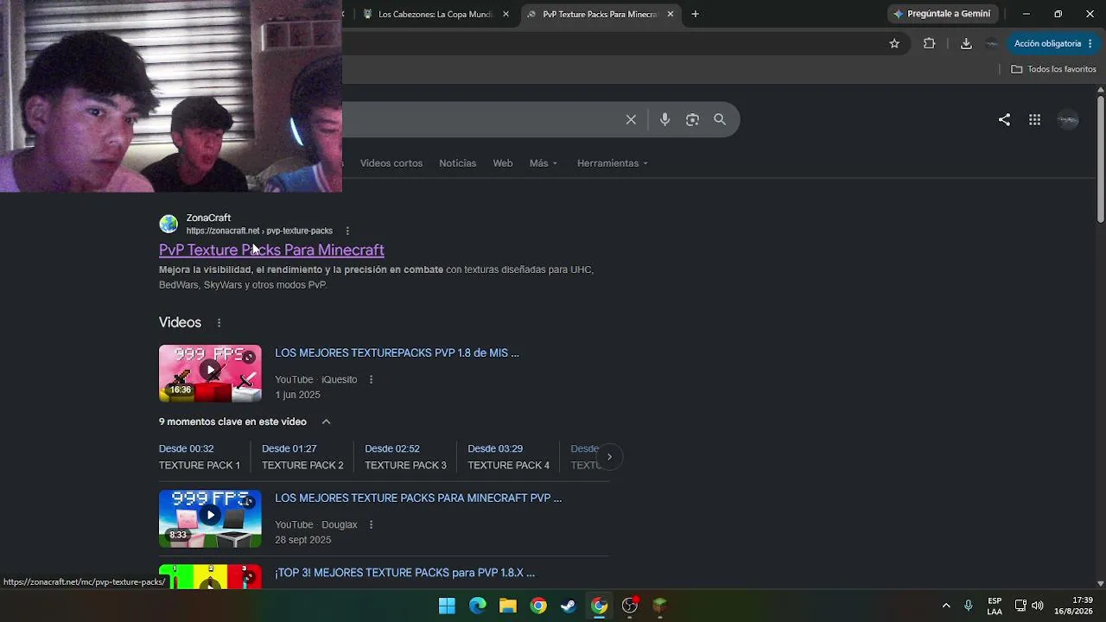Switch to OBS Studio in the taskbar
The image size is (1106, 622).
pos(630,606)
